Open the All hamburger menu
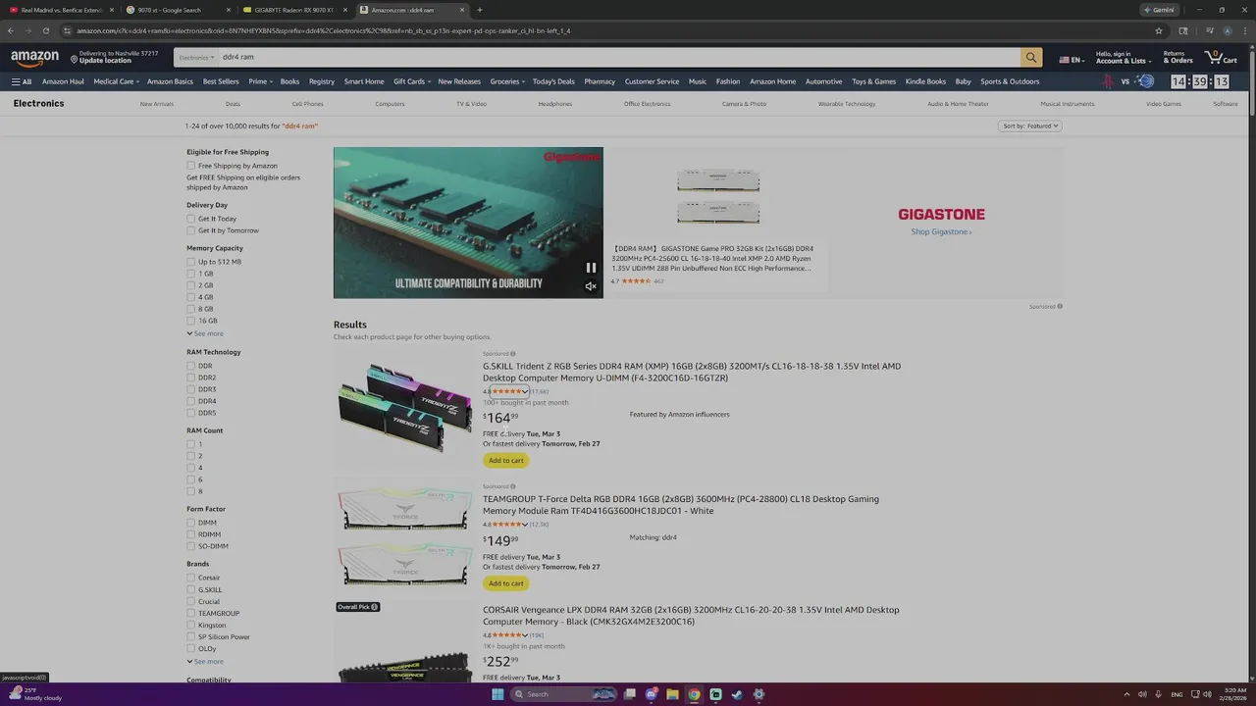 (x=22, y=81)
